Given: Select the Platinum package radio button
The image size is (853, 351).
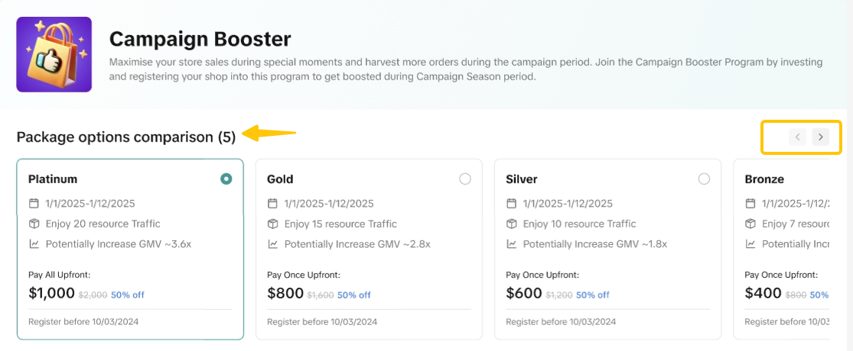Looking at the screenshot, I should (x=226, y=179).
